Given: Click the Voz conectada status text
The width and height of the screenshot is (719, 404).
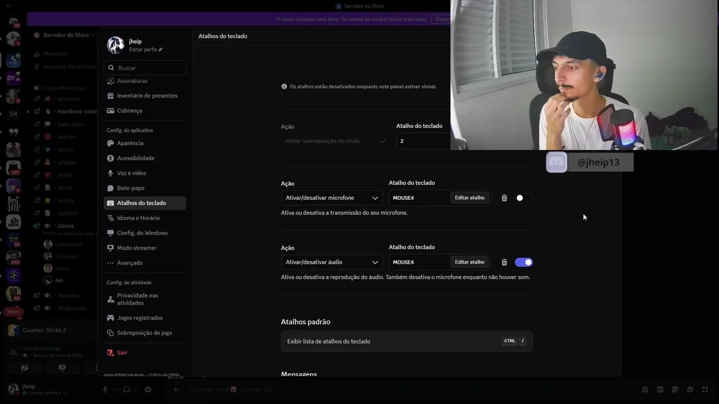Looking at the screenshot, I should tap(41, 348).
